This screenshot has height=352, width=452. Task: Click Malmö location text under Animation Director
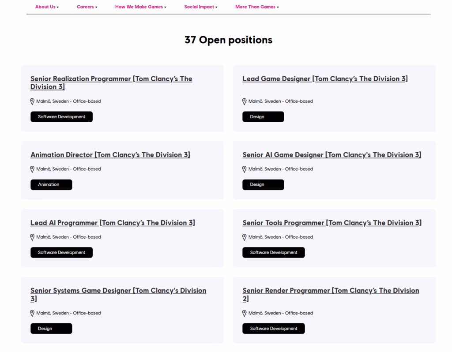(x=68, y=169)
